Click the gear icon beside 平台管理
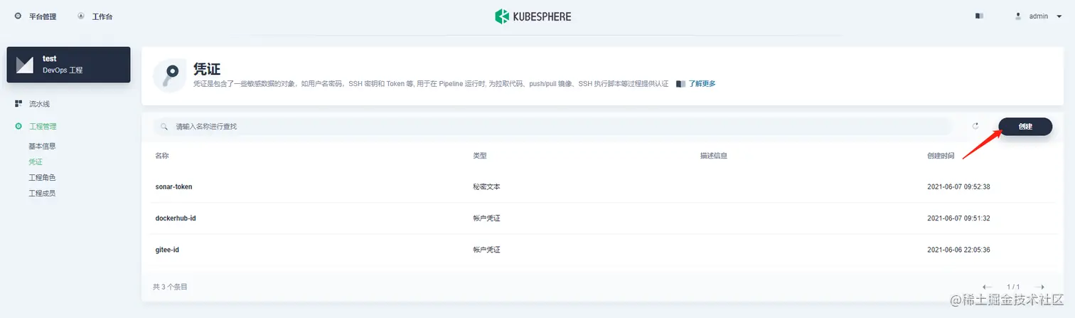The width and height of the screenshot is (1075, 318). 18,16
